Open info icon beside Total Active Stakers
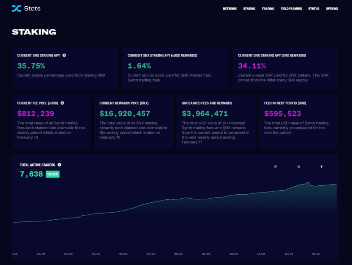 tap(59, 165)
